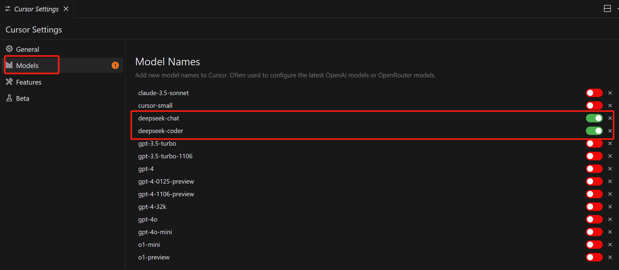The height and width of the screenshot is (270, 619).
Task: Click the 'Add new model names' description text
Action: point(285,75)
